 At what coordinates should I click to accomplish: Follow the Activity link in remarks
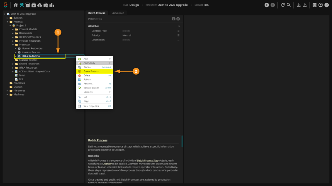107,164
